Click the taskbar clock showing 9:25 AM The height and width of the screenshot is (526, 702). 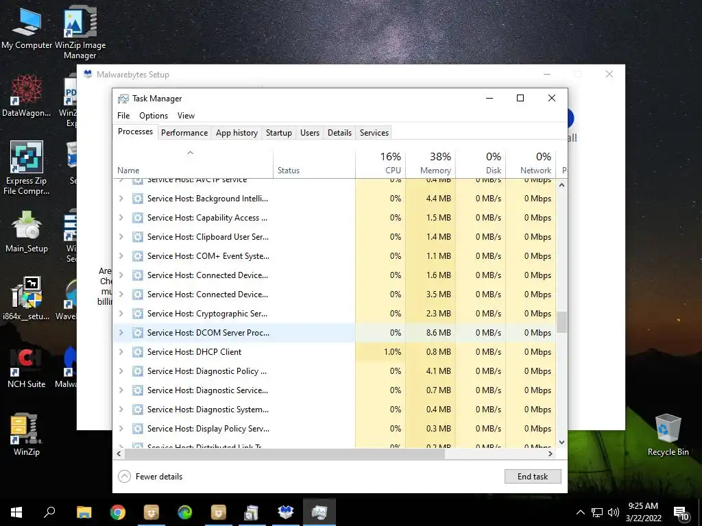point(643,512)
